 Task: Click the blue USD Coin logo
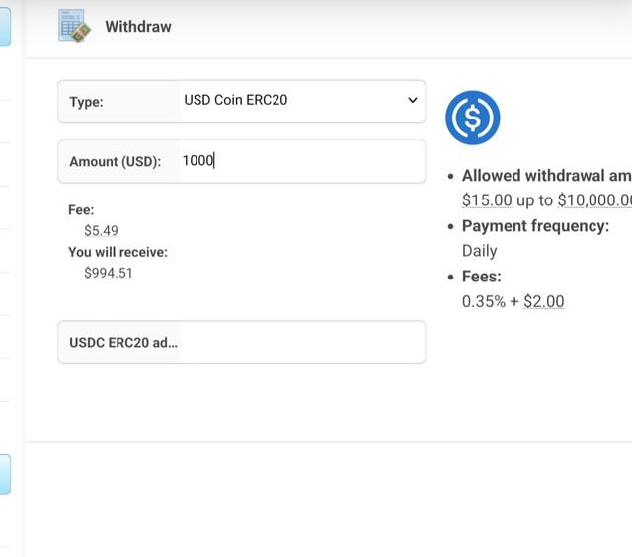[472, 118]
